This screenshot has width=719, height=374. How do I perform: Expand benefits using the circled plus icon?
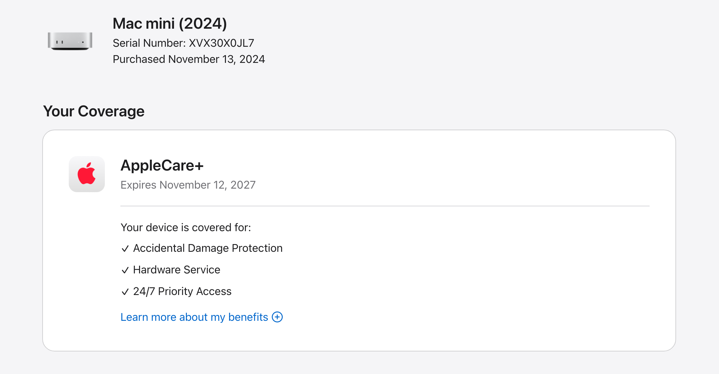coord(277,317)
